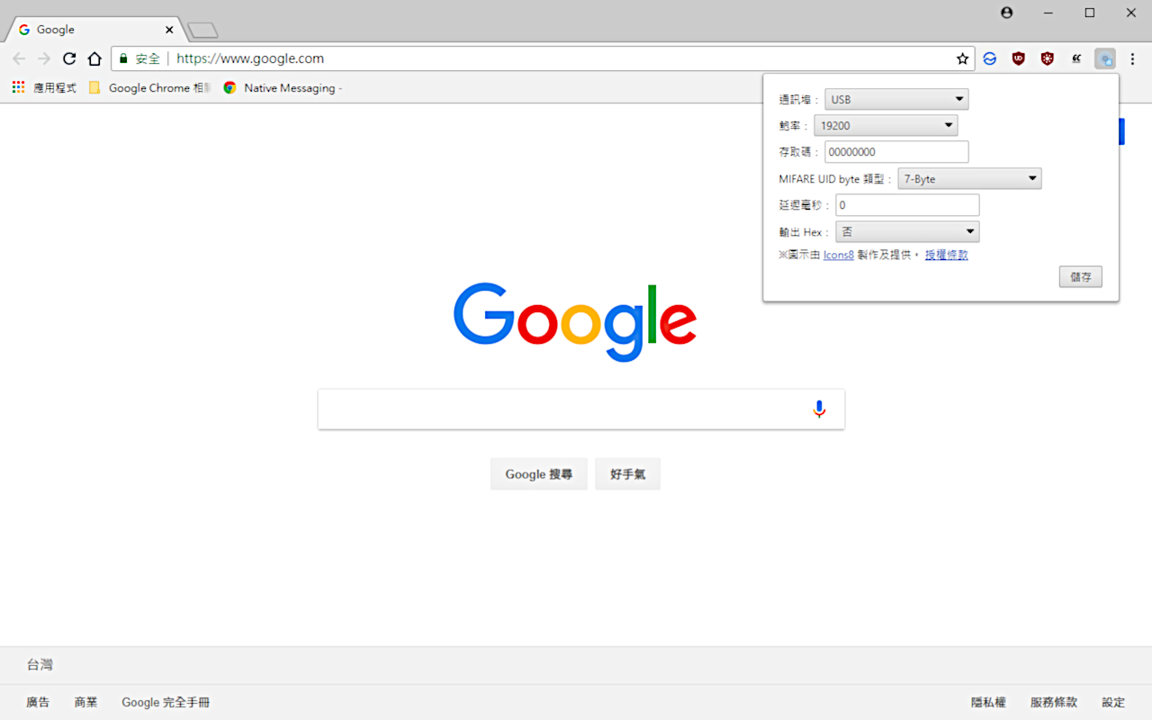Viewport: 1152px width, 720px height.
Task: Click the red shield extension icon
Action: (x=1048, y=58)
